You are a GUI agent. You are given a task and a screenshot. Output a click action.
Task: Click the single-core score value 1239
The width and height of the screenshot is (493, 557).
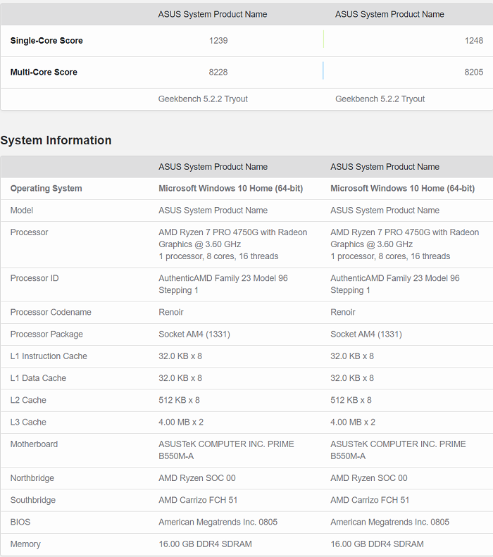(x=218, y=41)
